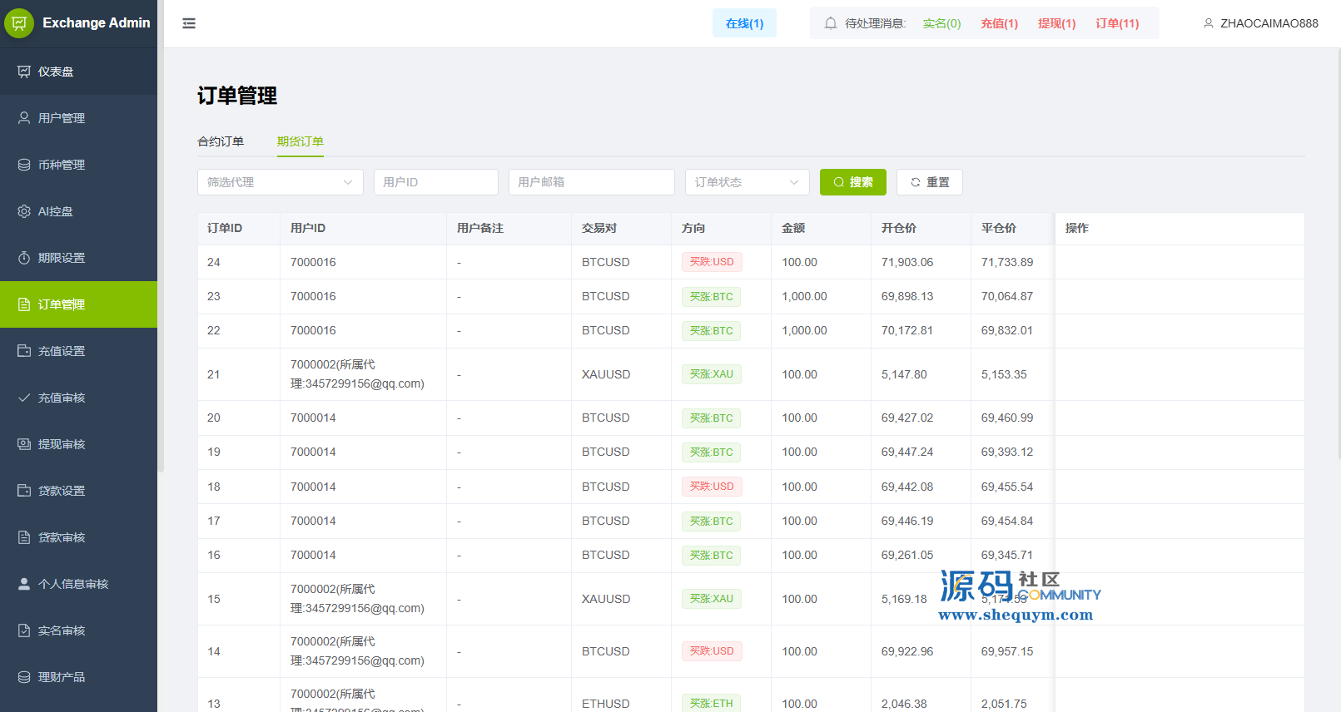Open AI控盘 sidebar item

coord(55,211)
